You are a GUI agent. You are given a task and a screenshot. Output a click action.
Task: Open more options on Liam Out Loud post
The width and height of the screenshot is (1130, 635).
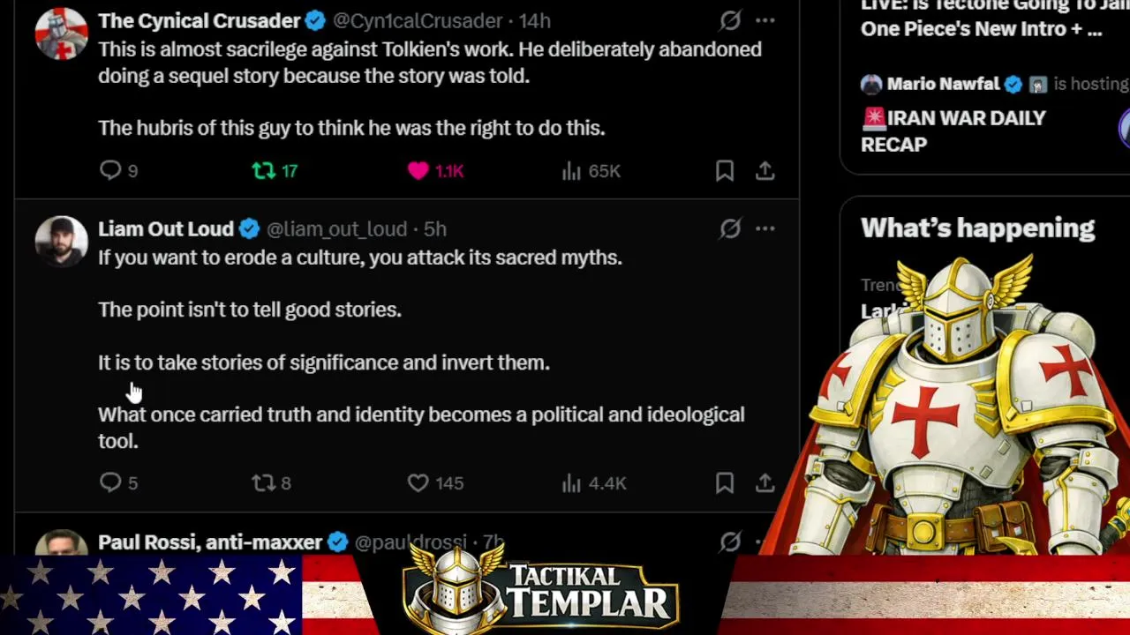click(765, 228)
